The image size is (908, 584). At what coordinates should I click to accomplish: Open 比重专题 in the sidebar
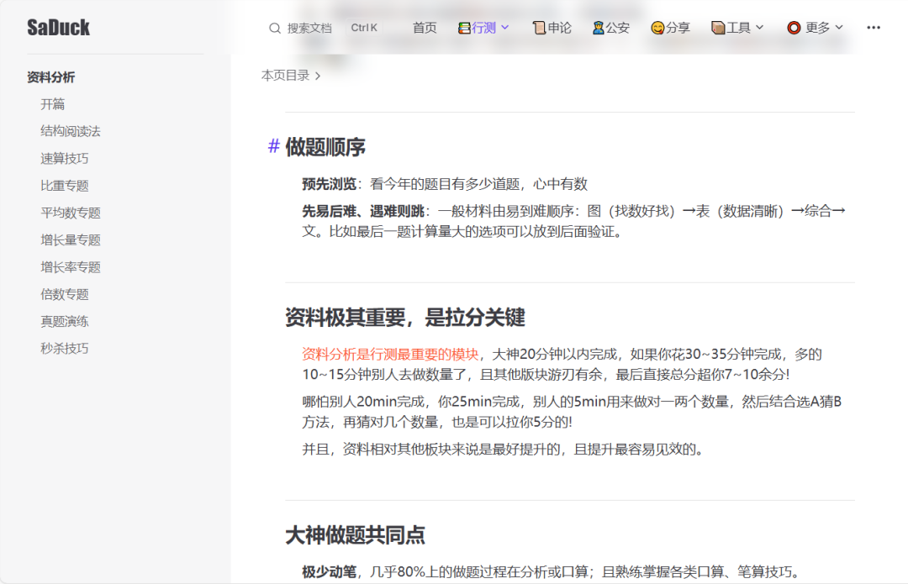(x=64, y=186)
